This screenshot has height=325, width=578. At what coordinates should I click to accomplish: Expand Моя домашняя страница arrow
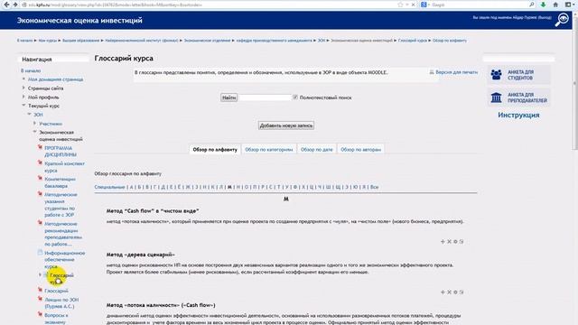click(23, 79)
